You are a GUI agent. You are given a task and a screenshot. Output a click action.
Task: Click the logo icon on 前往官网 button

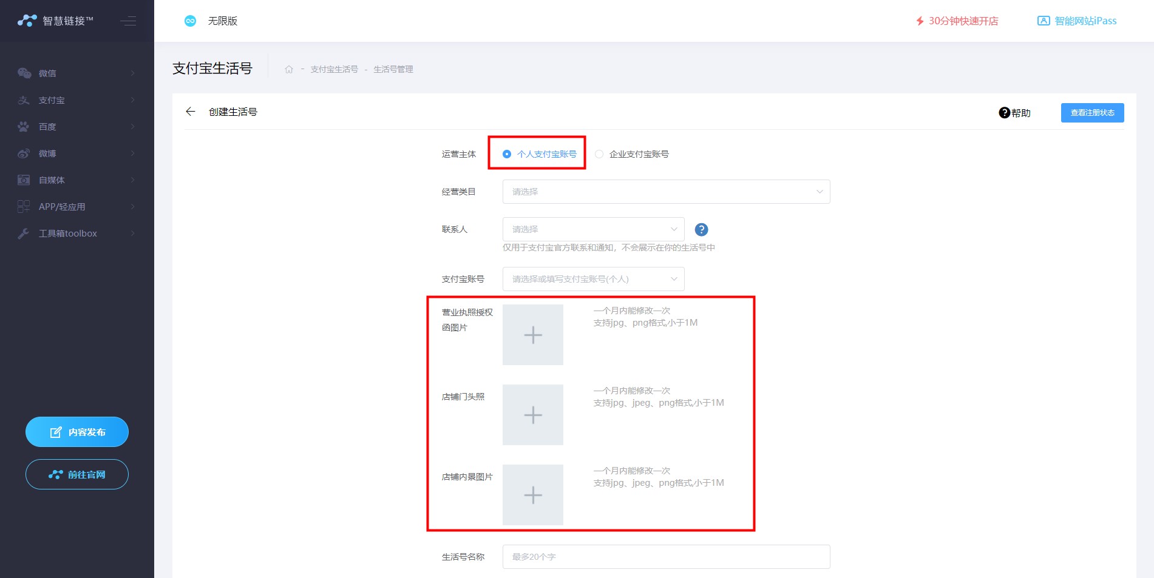pos(56,474)
